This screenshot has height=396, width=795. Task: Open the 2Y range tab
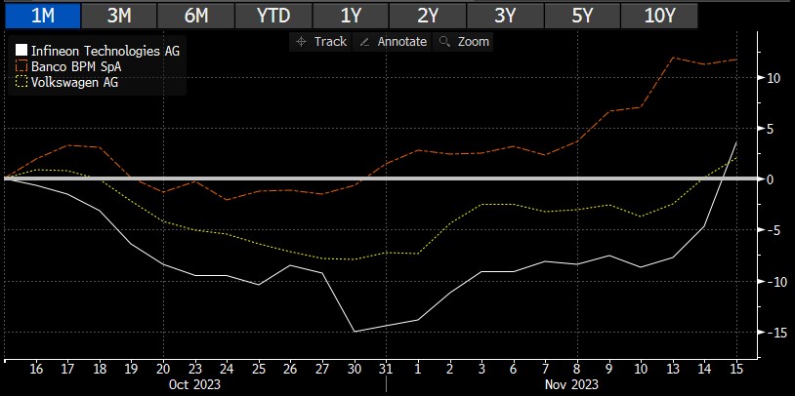click(x=427, y=15)
